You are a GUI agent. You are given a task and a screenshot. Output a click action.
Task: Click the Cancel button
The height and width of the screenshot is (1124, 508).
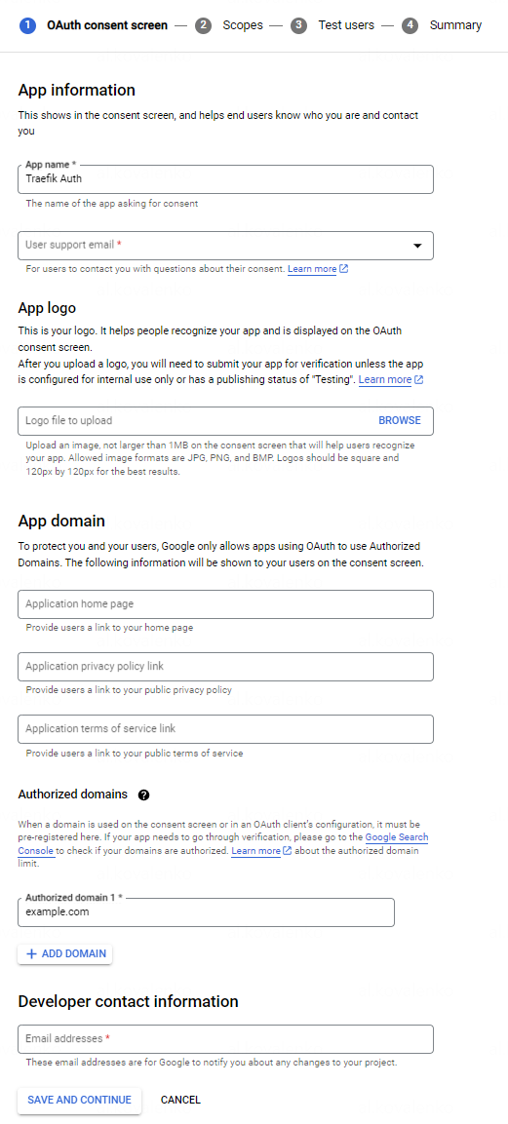click(x=180, y=1100)
